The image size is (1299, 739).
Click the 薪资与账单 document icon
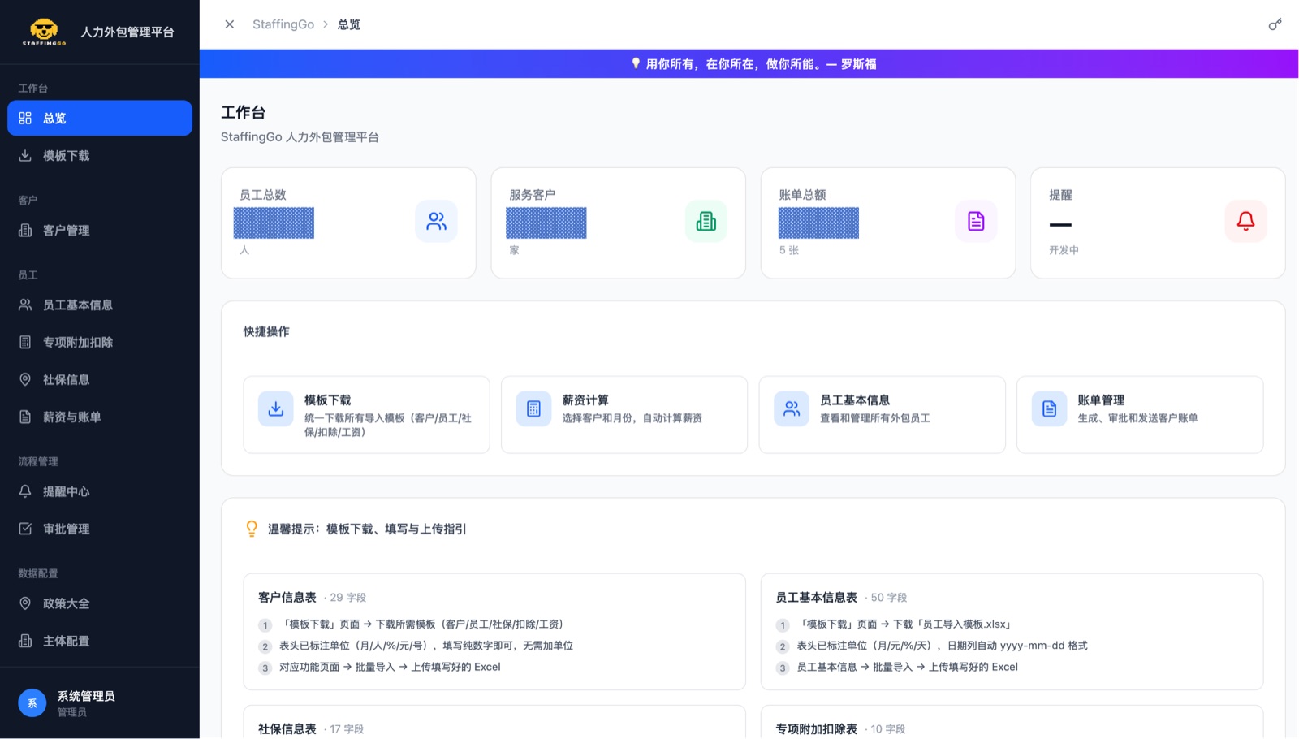(x=25, y=417)
